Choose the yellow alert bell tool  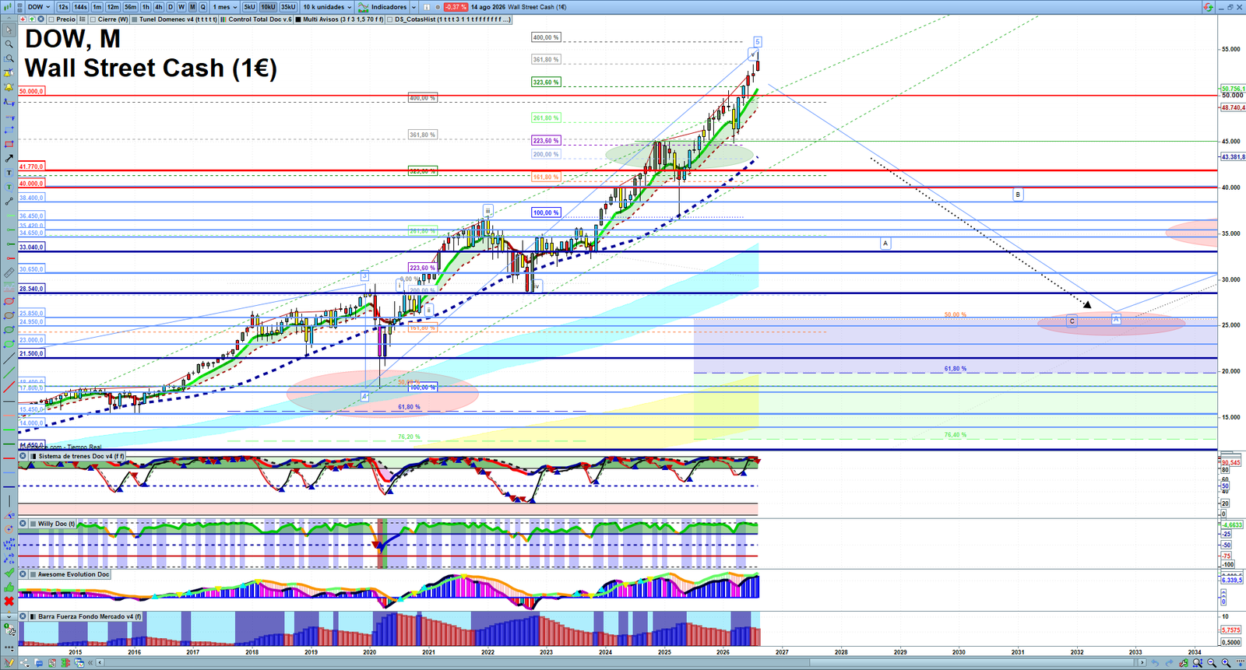point(9,87)
